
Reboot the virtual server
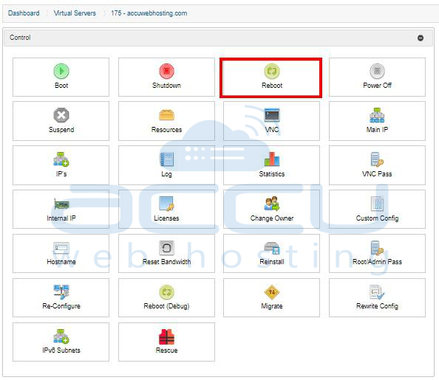click(x=271, y=77)
